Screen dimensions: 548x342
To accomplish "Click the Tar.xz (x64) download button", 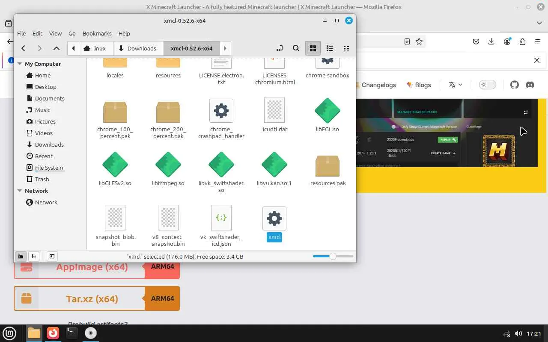I will (79, 298).
